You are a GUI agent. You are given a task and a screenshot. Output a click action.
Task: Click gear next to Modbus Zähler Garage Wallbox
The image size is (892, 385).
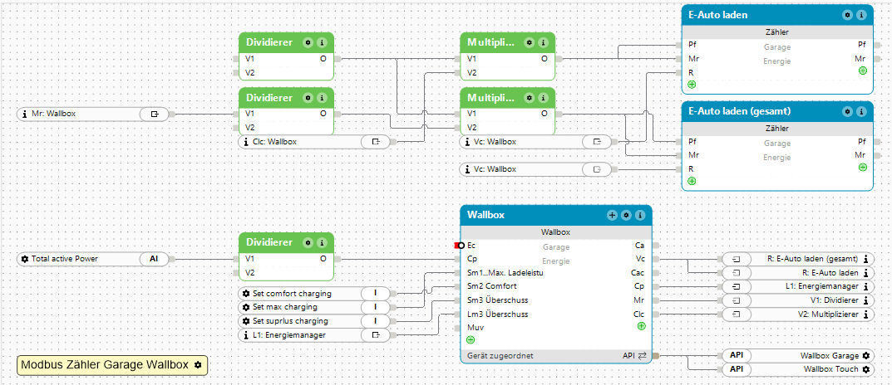point(197,365)
